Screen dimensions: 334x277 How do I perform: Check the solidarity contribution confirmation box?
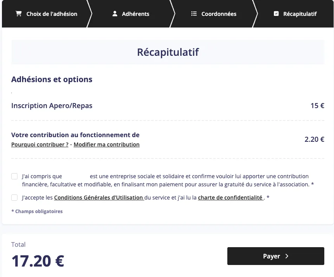click(14, 176)
